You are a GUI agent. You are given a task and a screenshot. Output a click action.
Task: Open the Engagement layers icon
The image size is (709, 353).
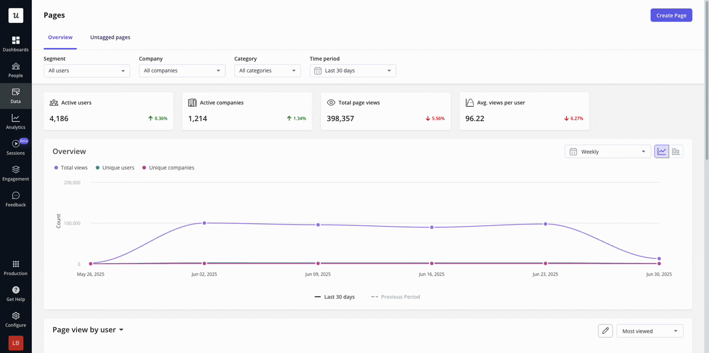point(16,170)
